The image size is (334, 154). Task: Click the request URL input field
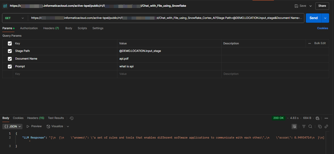(167, 18)
